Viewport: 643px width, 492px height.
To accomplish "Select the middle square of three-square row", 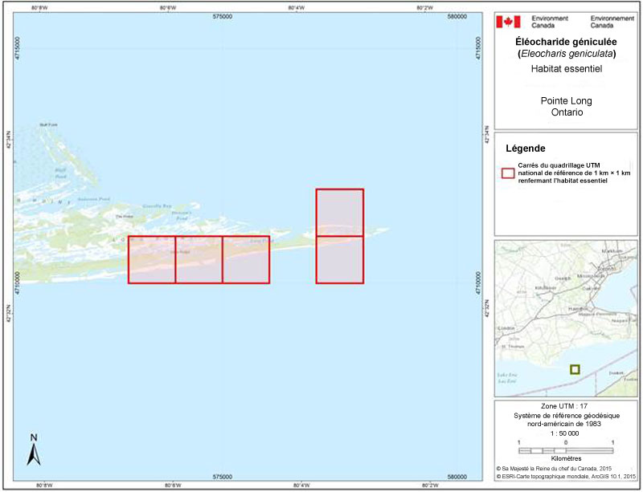I will [x=199, y=259].
